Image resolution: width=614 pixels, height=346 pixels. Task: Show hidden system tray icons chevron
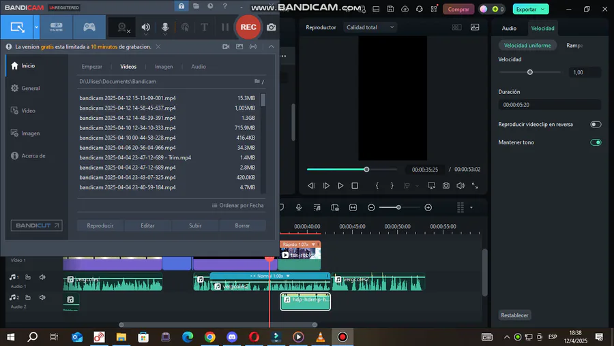507,337
